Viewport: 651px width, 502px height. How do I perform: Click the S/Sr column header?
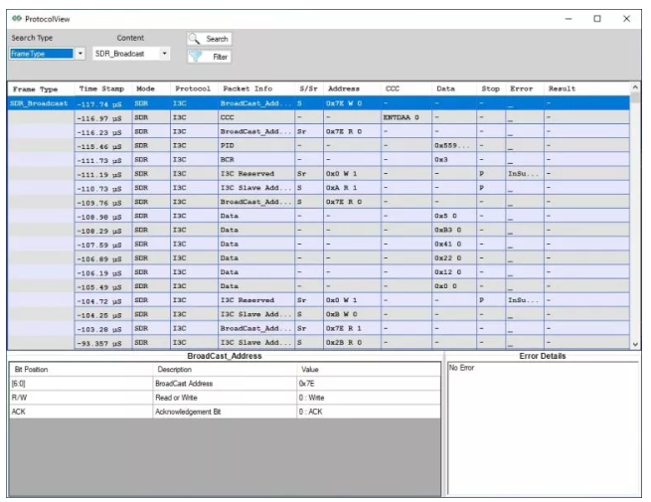[308, 88]
